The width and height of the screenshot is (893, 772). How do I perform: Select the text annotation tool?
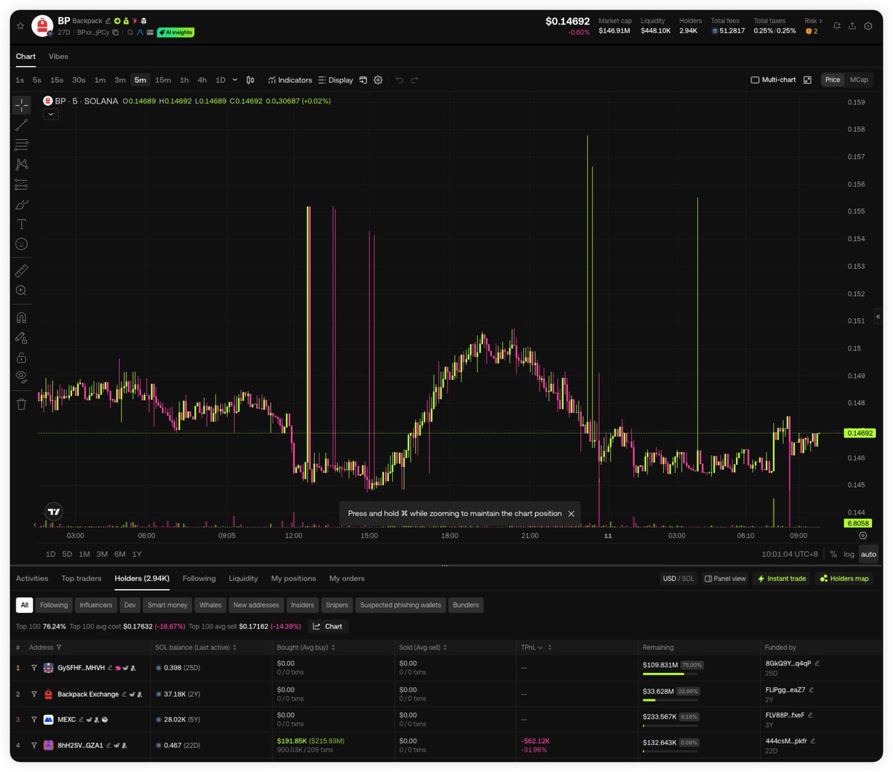[22, 224]
